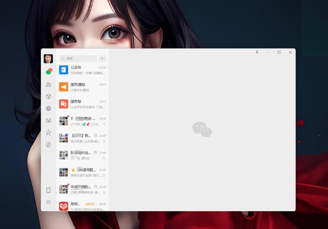Click the [155条] unread count text

tap(76, 124)
